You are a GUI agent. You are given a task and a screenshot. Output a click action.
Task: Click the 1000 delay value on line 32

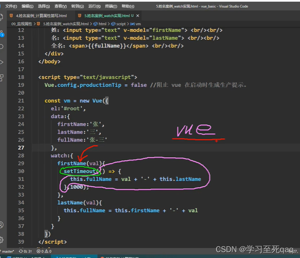(77, 187)
